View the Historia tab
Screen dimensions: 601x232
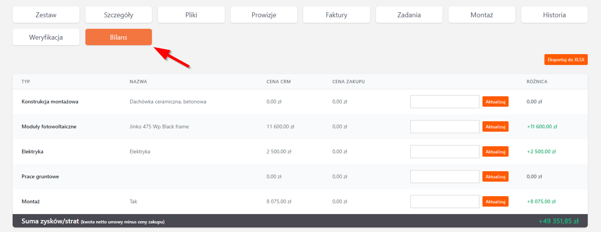coord(554,15)
